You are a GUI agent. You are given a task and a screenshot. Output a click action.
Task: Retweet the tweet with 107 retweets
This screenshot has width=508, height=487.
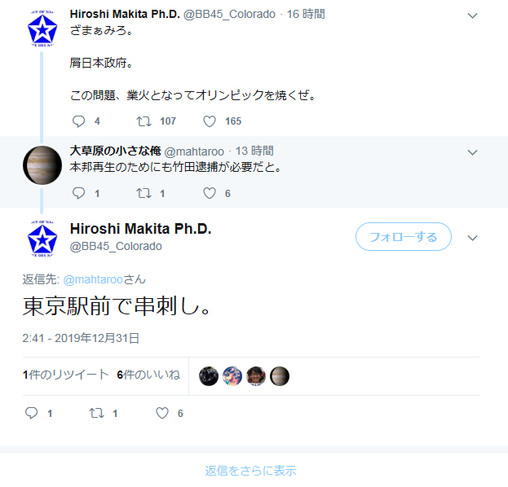(x=144, y=121)
